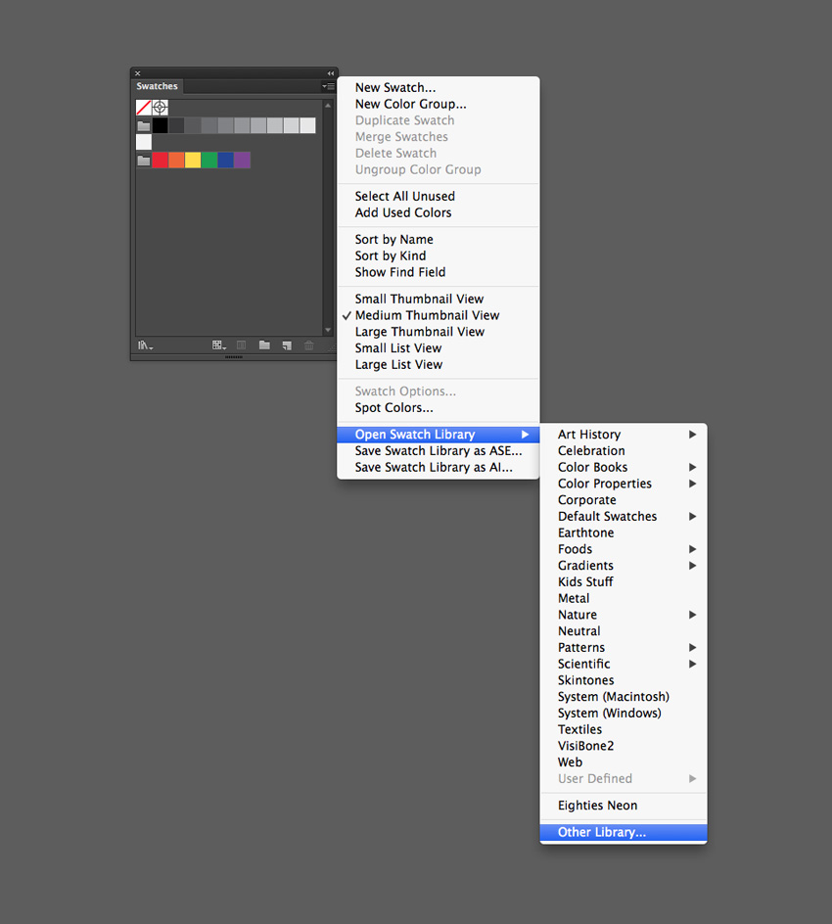This screenshot has width=832, height=924.
Task: Pick the red swatch
Action: pyautogui.click(x=161, y=161)
